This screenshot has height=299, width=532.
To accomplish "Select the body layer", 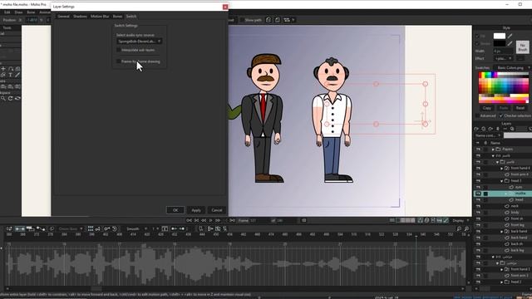I will coord(515,213).
